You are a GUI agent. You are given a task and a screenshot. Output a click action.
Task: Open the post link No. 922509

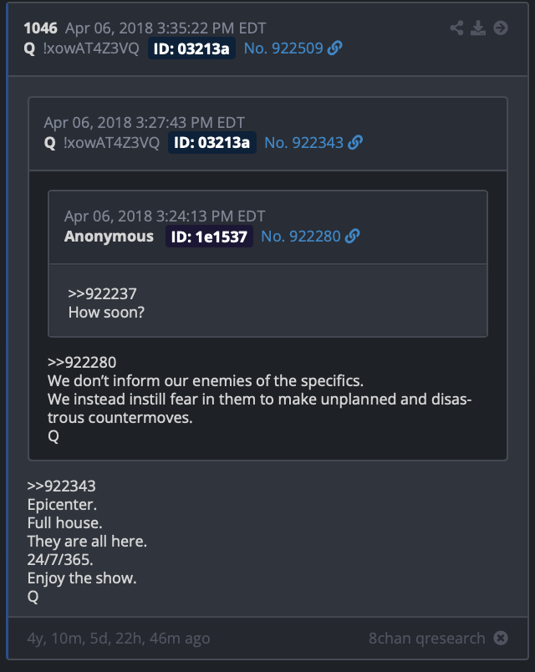283,48
